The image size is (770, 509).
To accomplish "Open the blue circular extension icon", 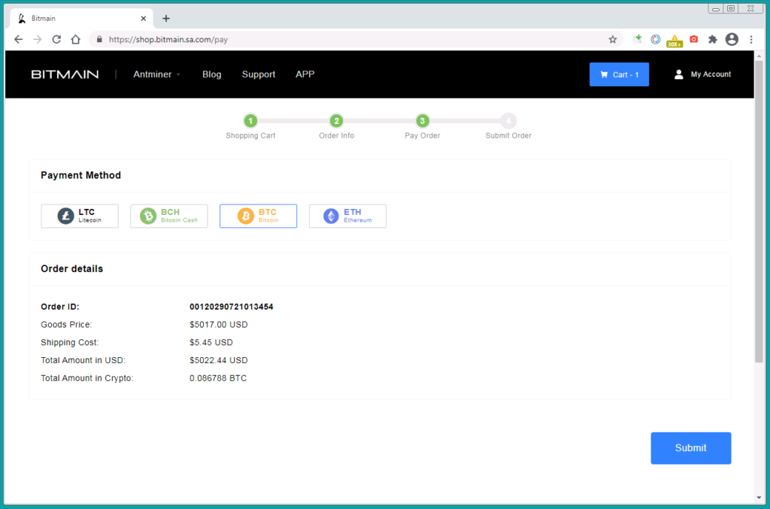I will [x=656, y=39].
